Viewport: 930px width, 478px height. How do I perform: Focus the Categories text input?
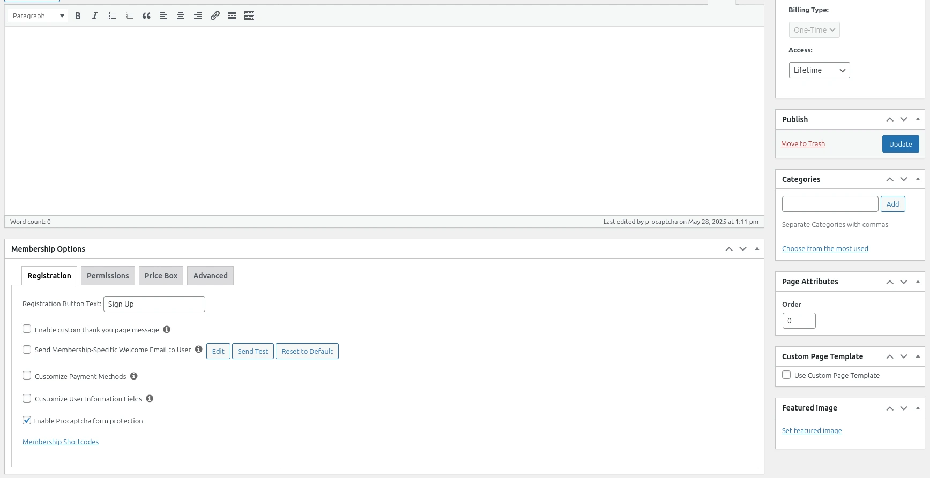[830, 204]
